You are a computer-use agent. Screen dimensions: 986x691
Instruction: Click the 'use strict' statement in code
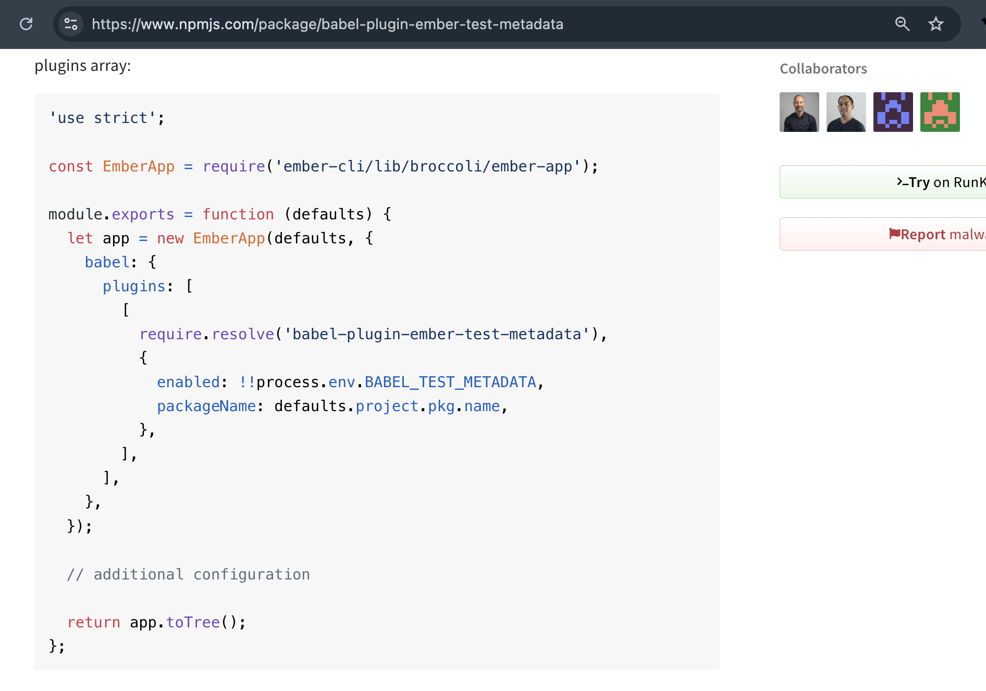(106, 117)
